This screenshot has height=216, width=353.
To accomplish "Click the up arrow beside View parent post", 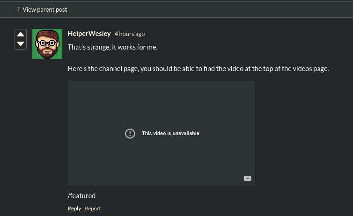I will 19,9.
